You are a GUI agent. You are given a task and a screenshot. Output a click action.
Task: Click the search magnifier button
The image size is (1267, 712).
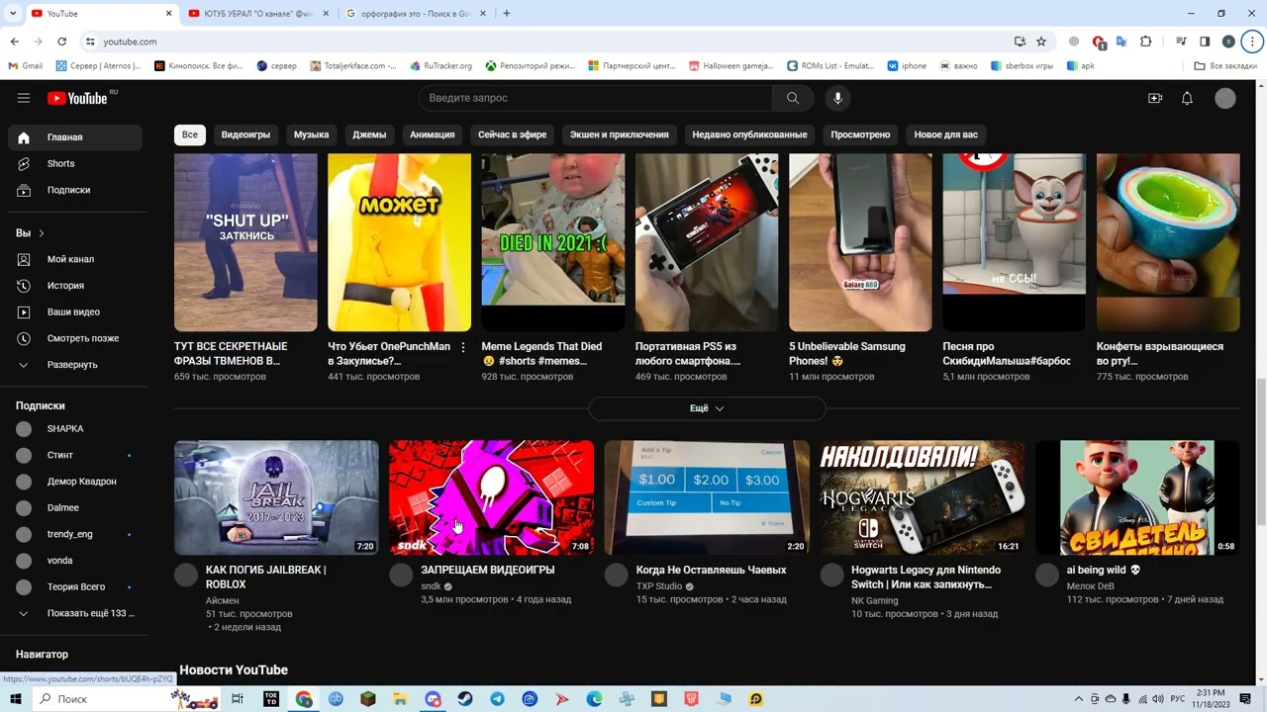793,98
